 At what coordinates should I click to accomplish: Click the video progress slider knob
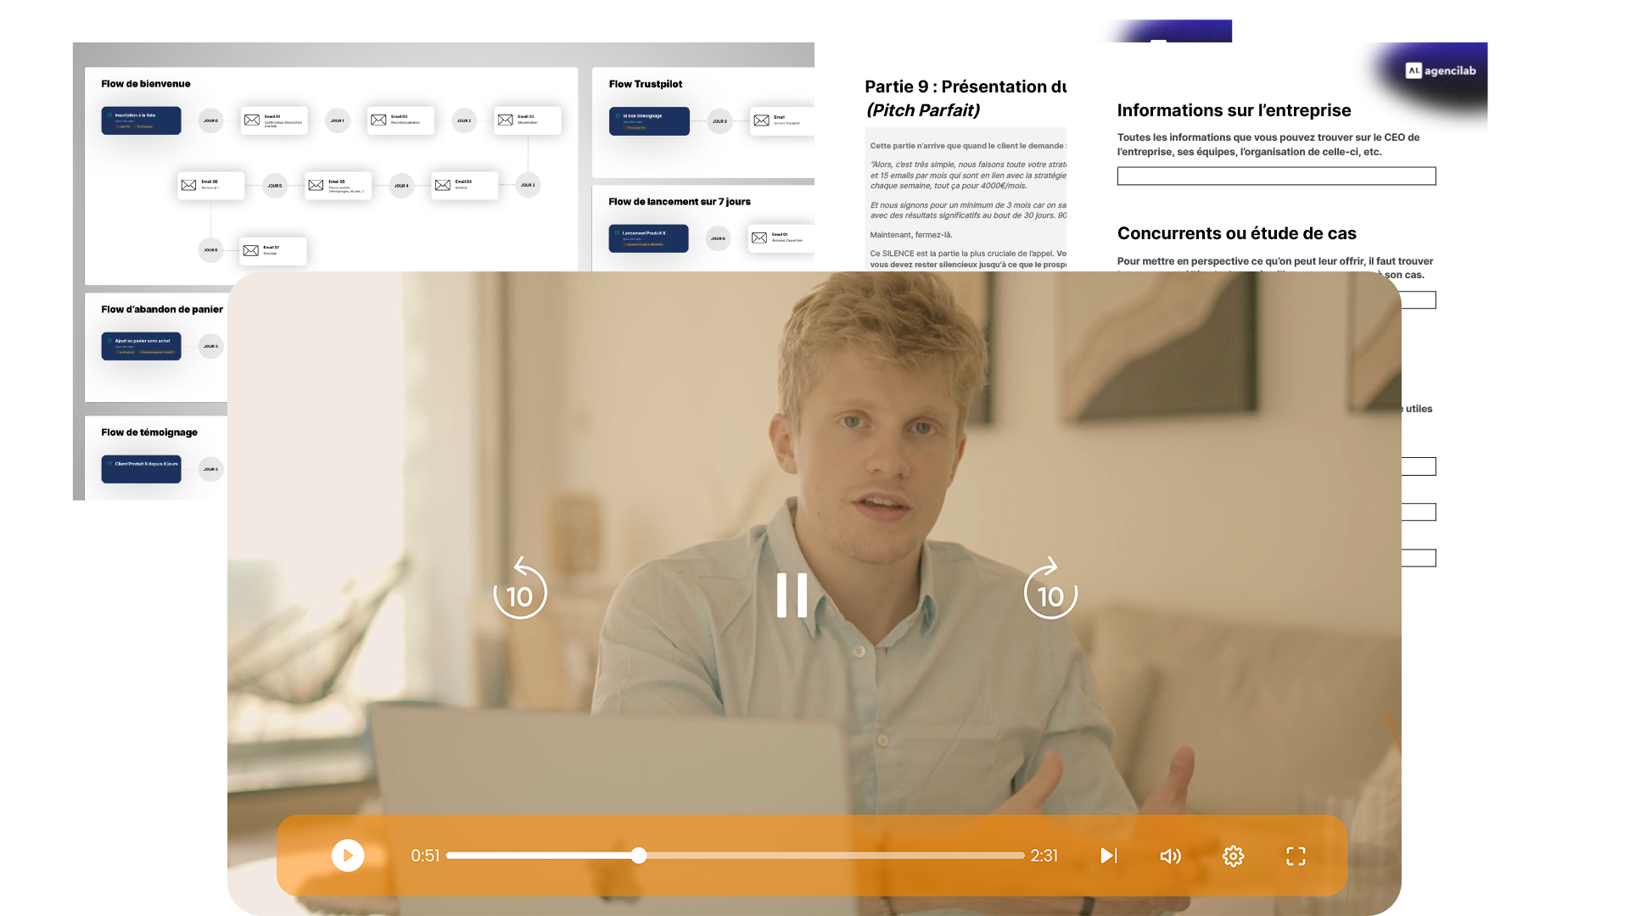pyautogui.click(x=639, y=856)
